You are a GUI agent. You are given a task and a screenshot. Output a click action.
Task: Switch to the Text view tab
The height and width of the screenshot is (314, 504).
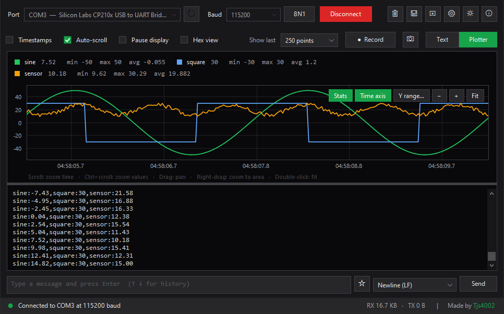pyautogui.click(x=442, y=40)
